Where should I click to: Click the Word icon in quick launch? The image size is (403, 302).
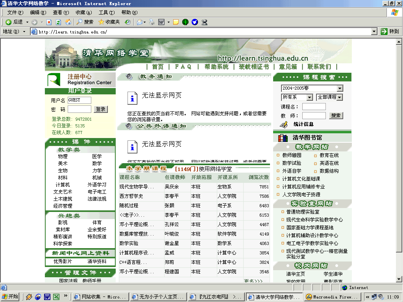click(47, 297)
